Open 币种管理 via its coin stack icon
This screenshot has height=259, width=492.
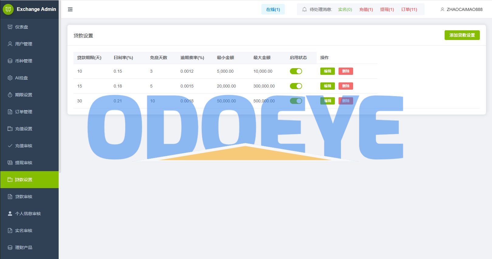click(10, 61)
